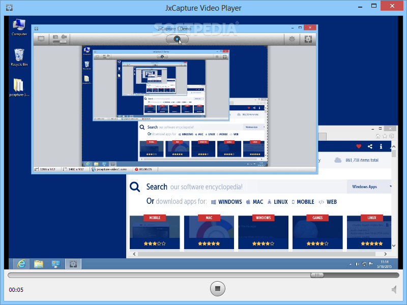Follow the WINDOWS download link
This screenshot has height=305, width=407.
point(226,202)
